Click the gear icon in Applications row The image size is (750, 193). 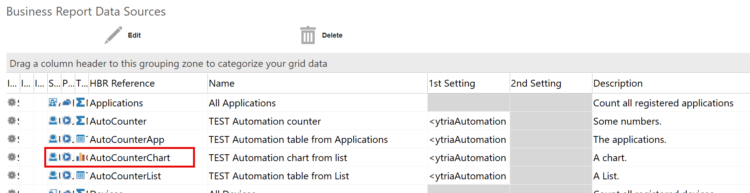point(12,103)
